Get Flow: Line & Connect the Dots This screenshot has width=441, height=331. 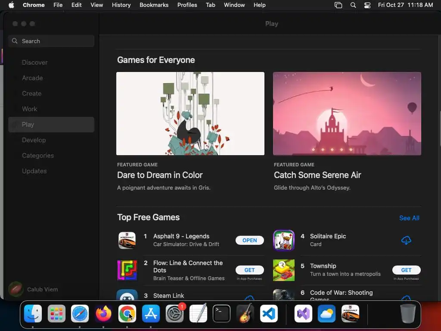(x=249, y=270)
